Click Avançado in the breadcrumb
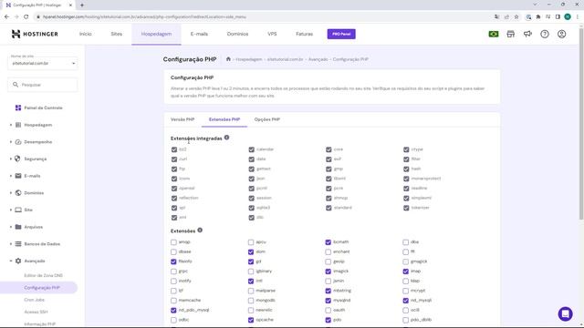Image resolution: width=584 pixels, height=328 pixels. [x=318, y=59]
